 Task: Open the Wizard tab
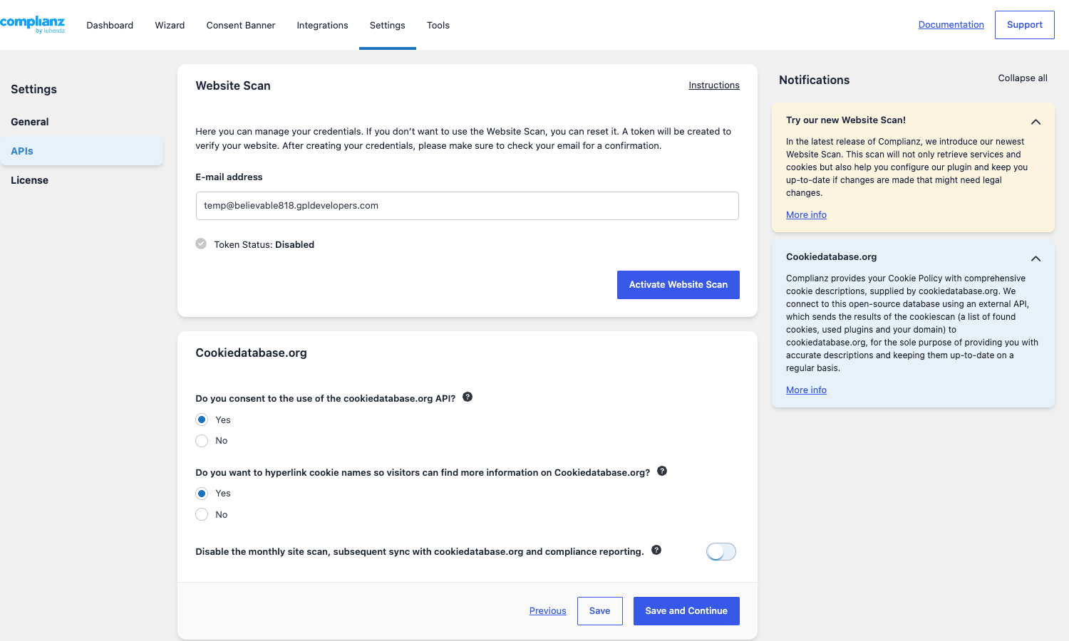click(x=170, y=25)
